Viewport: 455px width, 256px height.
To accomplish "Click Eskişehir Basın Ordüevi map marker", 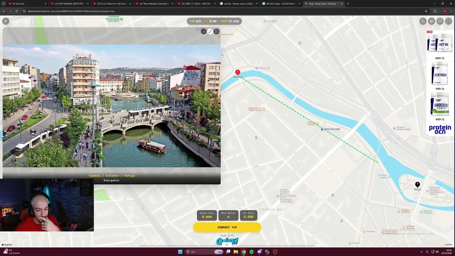I will 394,128.
